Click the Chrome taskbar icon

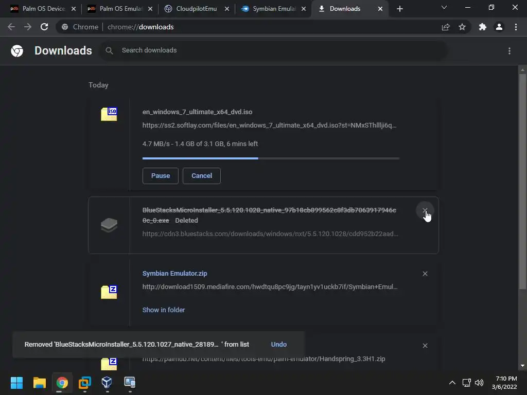[x=62, y=383]
